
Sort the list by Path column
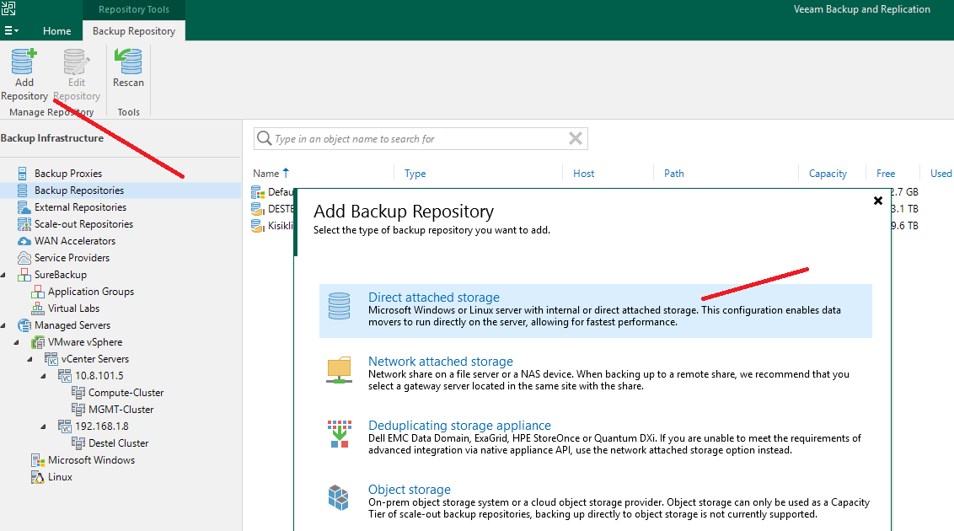[673, 174]
